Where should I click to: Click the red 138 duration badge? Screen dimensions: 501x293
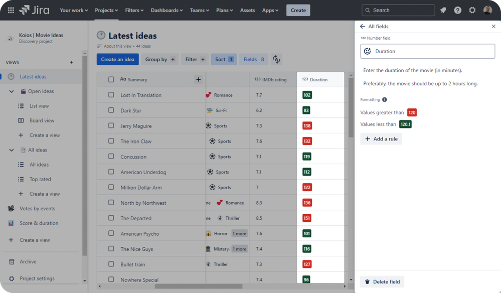point(307,125)
